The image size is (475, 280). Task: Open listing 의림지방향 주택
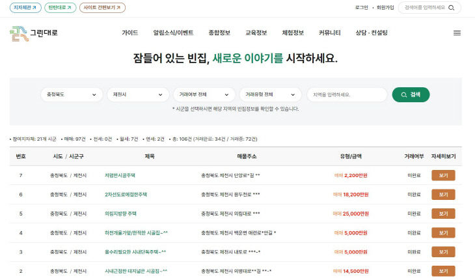click(120, 214)
